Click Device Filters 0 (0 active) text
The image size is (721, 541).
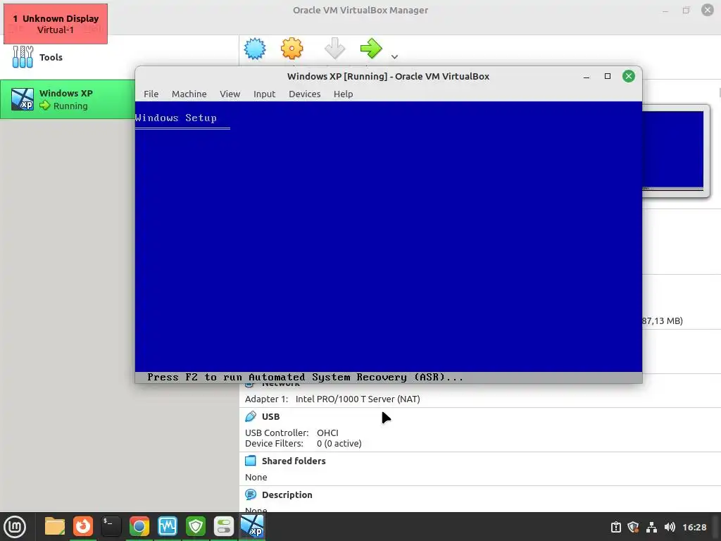click(x=303, y=444)
